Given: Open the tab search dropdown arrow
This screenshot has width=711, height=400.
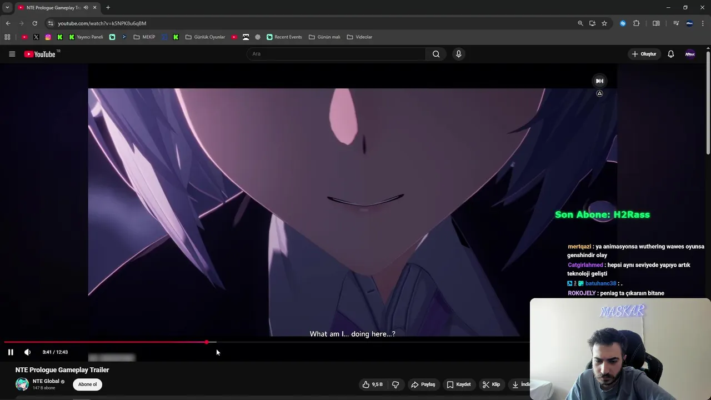Looking at the screenshot, I should pyautogui.click(x=7, y=7).
